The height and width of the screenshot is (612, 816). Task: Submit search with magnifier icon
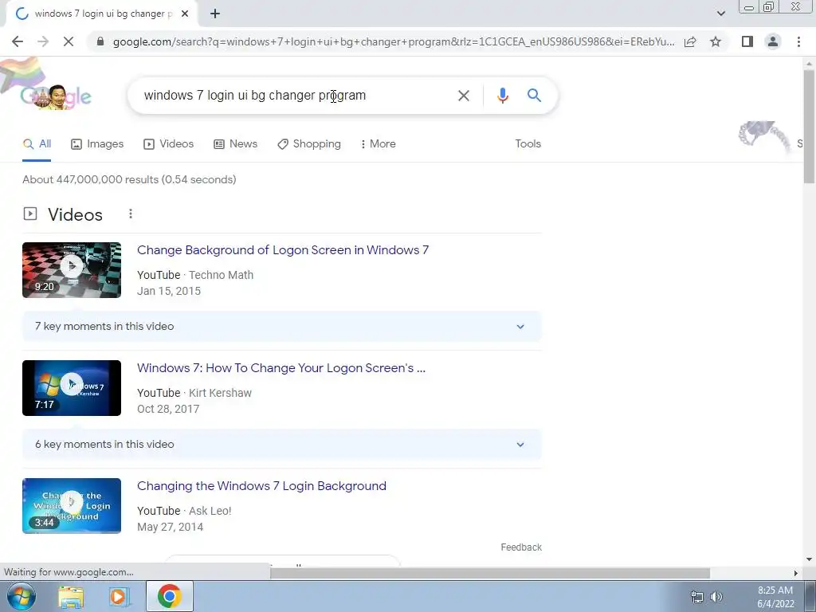(x=534, y=96)
